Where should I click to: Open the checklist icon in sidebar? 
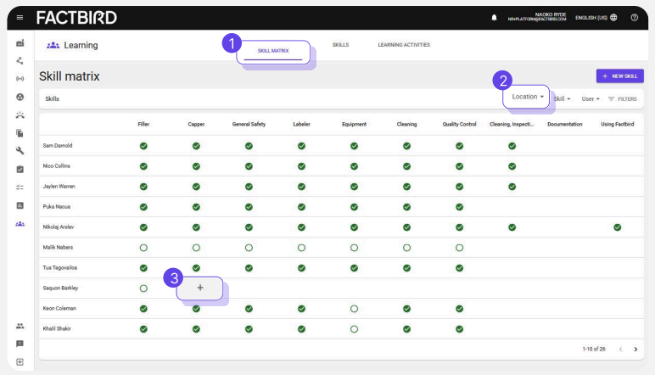click(20, 187)
